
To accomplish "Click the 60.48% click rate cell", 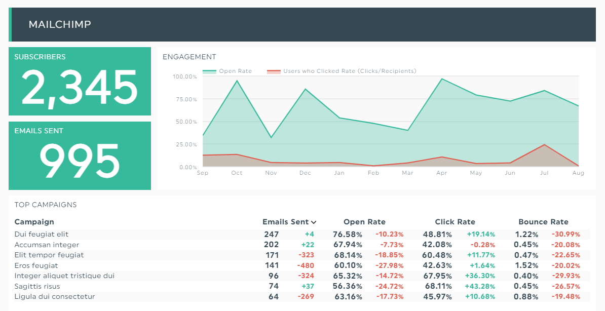I will [437, 255].
